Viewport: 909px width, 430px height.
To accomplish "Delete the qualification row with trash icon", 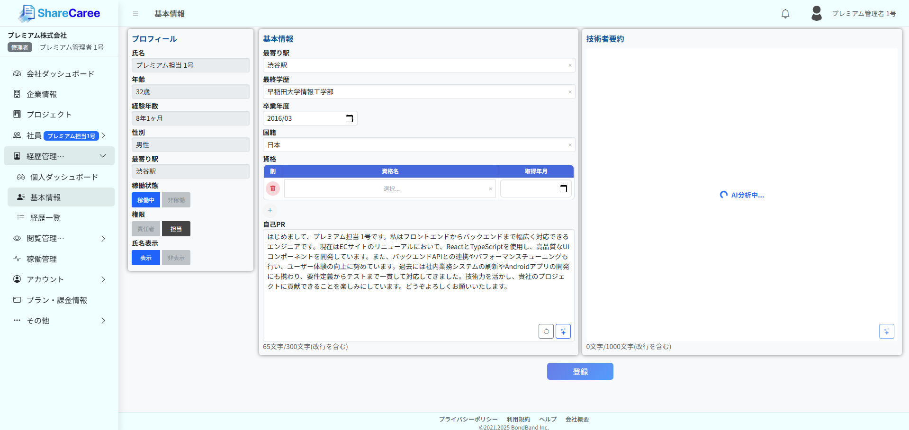I will 273,188.
